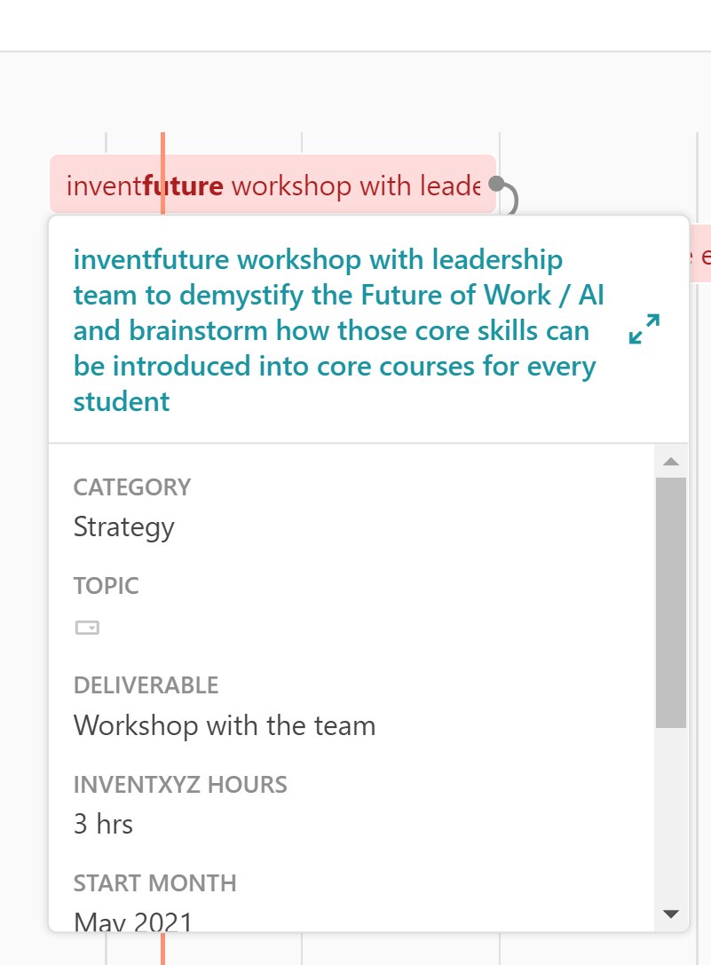The height and width of the screenshot is (965, 711).
Task: Click the CATEGORY field label
Action: (132, 487)
